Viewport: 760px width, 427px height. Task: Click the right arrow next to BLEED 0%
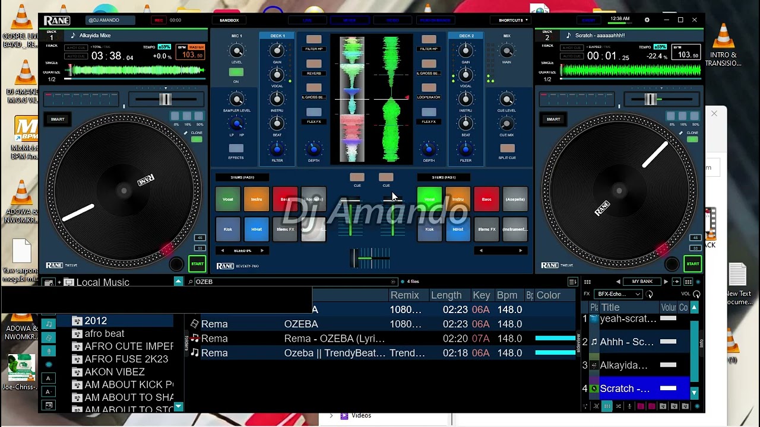tap(262, 251)
